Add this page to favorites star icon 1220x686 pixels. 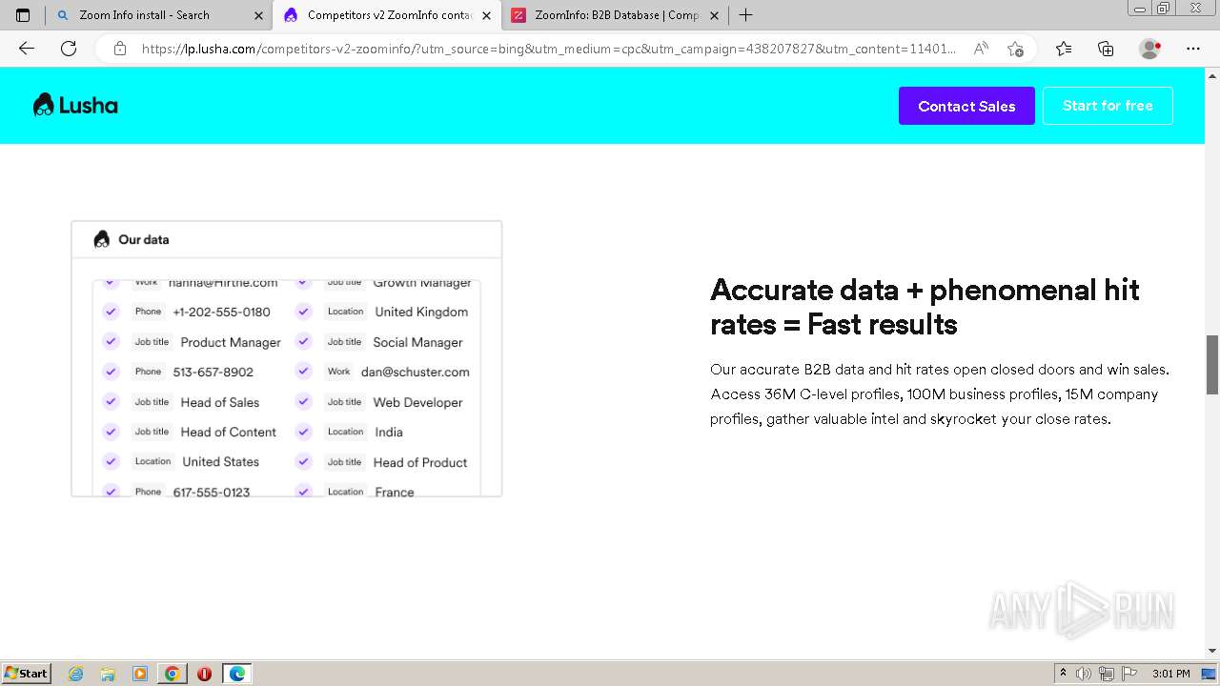pos(1015,49)
